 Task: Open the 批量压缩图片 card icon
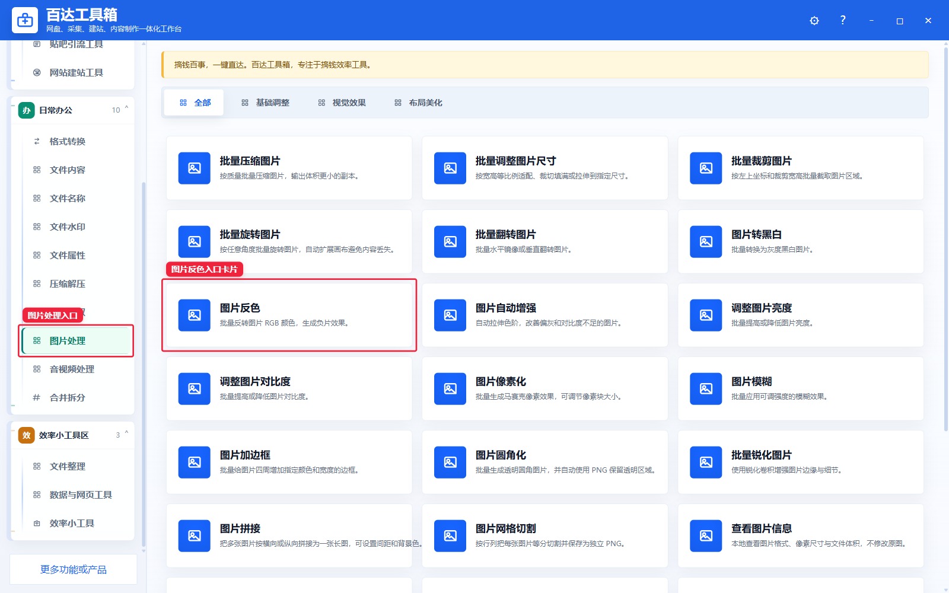(194, 168)
